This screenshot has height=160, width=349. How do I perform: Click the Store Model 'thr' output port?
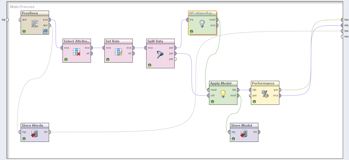pyautogui.click(x=259, y=132)
